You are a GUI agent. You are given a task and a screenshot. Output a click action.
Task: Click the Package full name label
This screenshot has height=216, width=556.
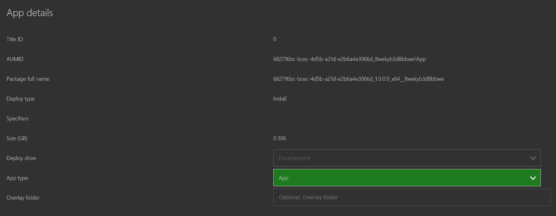point(28,79)
